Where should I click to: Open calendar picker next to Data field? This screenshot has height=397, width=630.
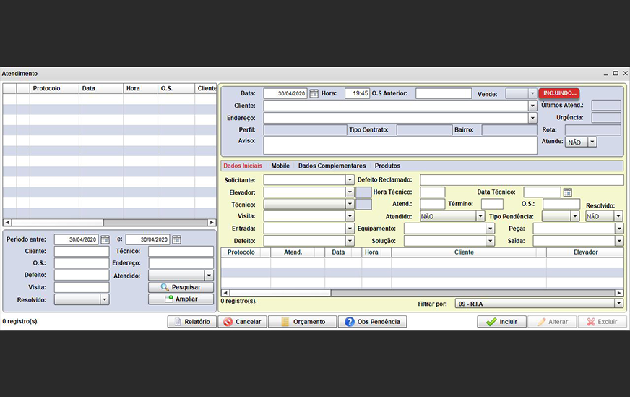pos(314,94)
